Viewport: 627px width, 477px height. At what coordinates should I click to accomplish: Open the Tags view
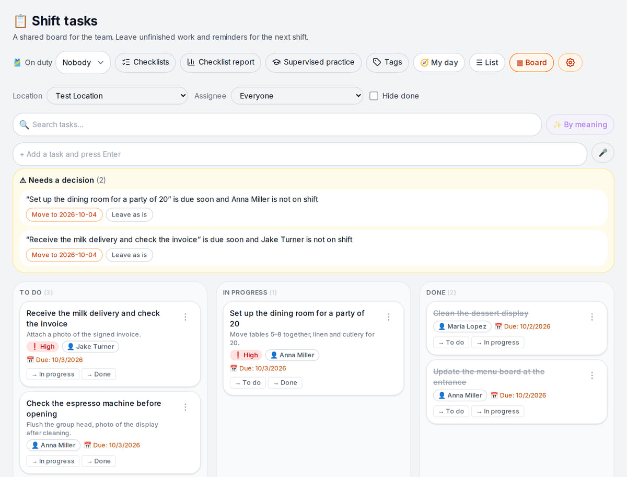click(387, 62)
